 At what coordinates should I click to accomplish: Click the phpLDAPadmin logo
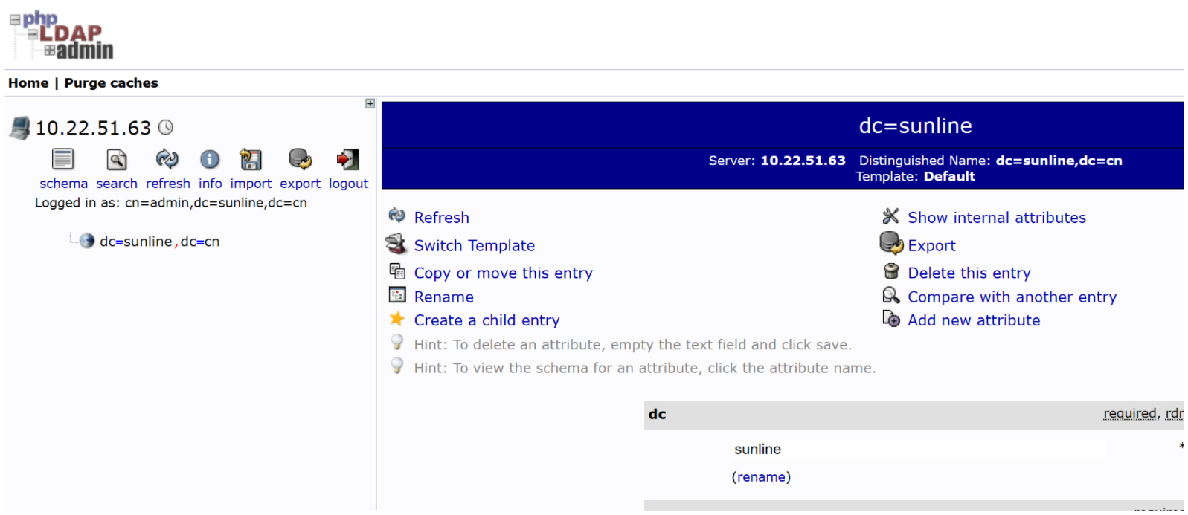click(62, 35)
